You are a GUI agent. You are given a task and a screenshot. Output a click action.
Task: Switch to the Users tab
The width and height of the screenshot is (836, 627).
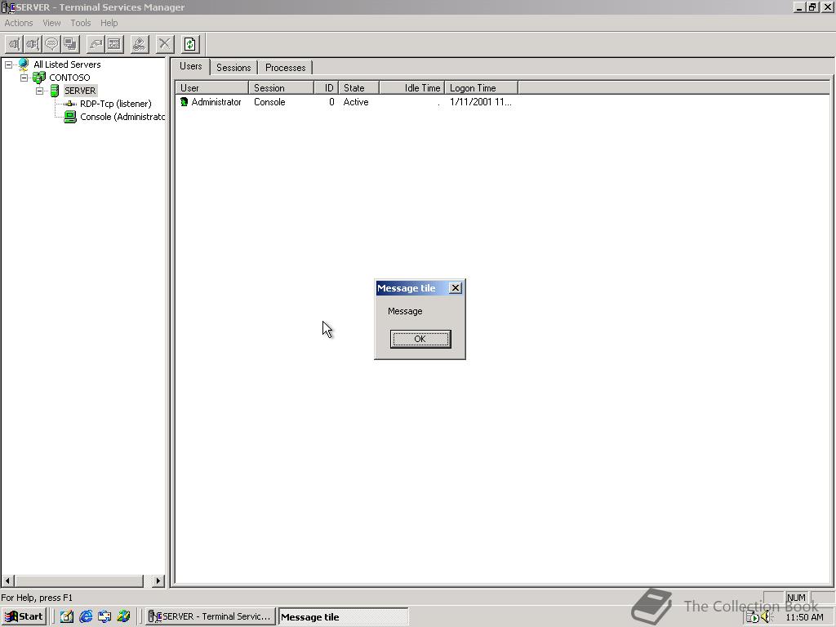tap(191, 66)
